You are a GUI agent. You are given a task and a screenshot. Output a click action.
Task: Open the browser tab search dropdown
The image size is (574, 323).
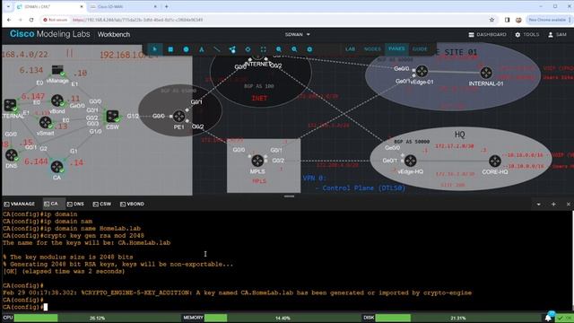pyautogui.click(x=8, y=6)
